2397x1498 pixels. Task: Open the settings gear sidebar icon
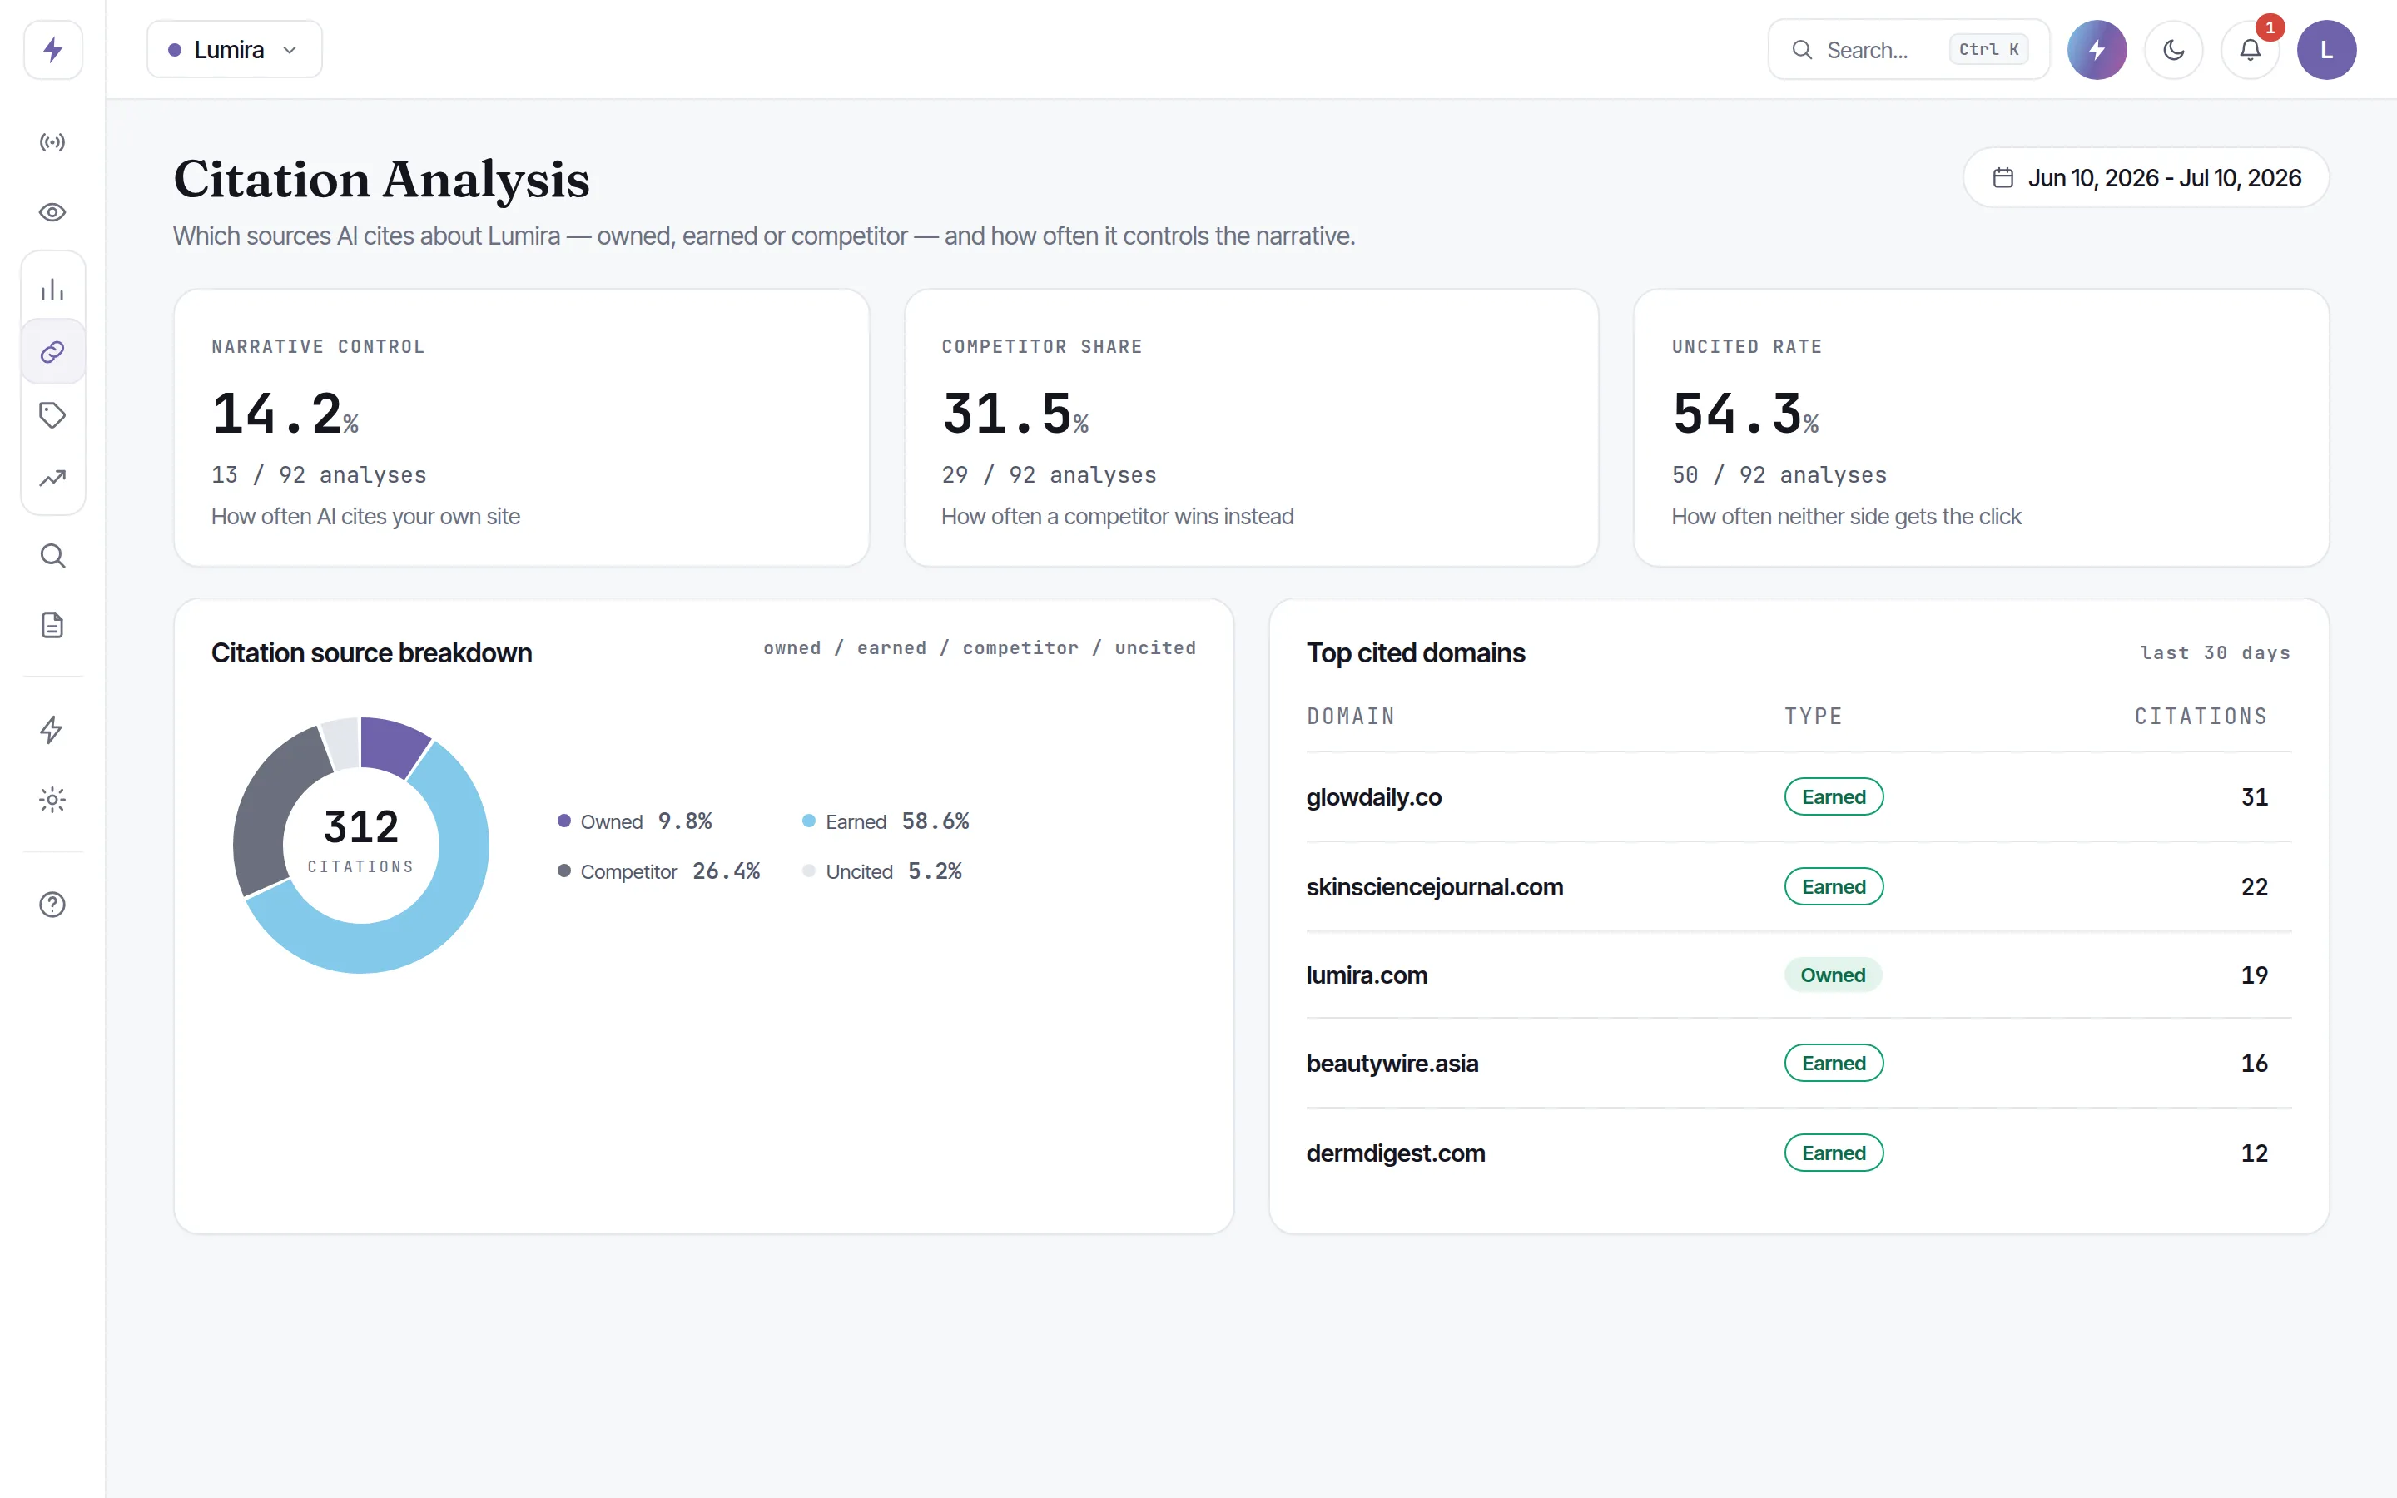click(x=52, y=800)
